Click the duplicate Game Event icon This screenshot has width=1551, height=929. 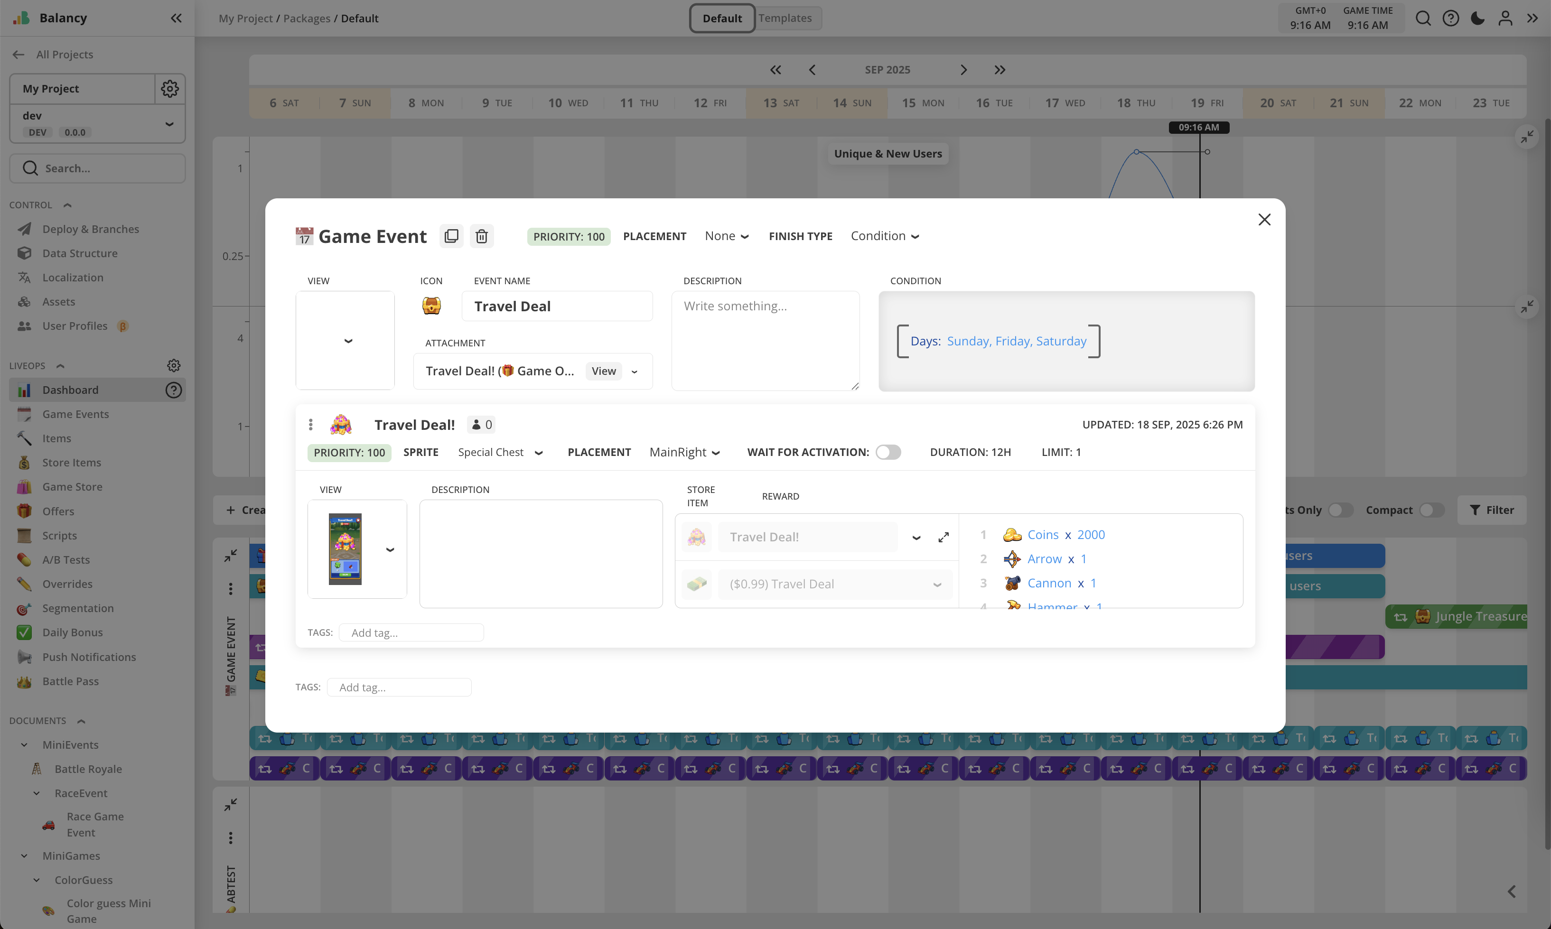(x=451, y=236)
